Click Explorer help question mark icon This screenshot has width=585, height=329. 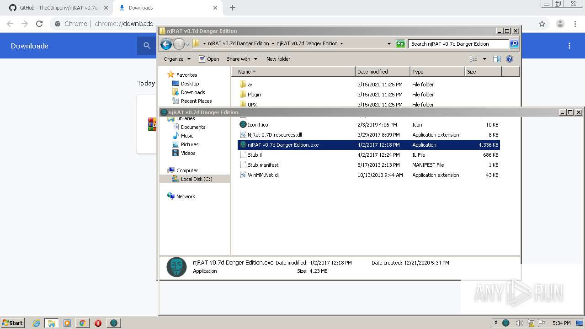coord(510,59)
